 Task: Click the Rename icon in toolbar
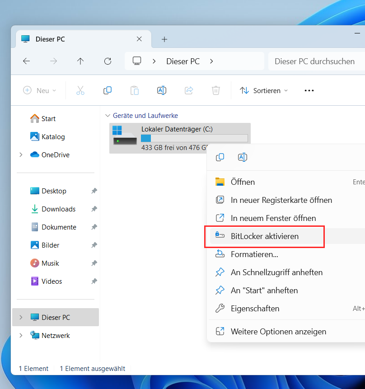[x=162, y=90]
